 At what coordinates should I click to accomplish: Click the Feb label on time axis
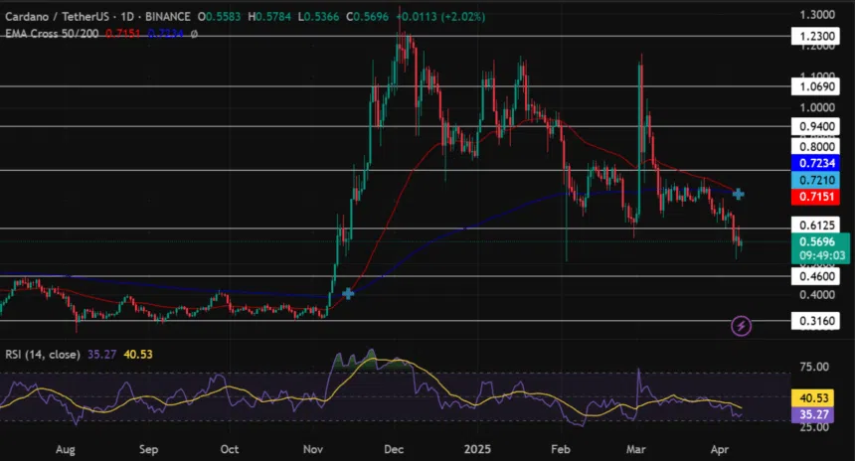pos(561,449)
